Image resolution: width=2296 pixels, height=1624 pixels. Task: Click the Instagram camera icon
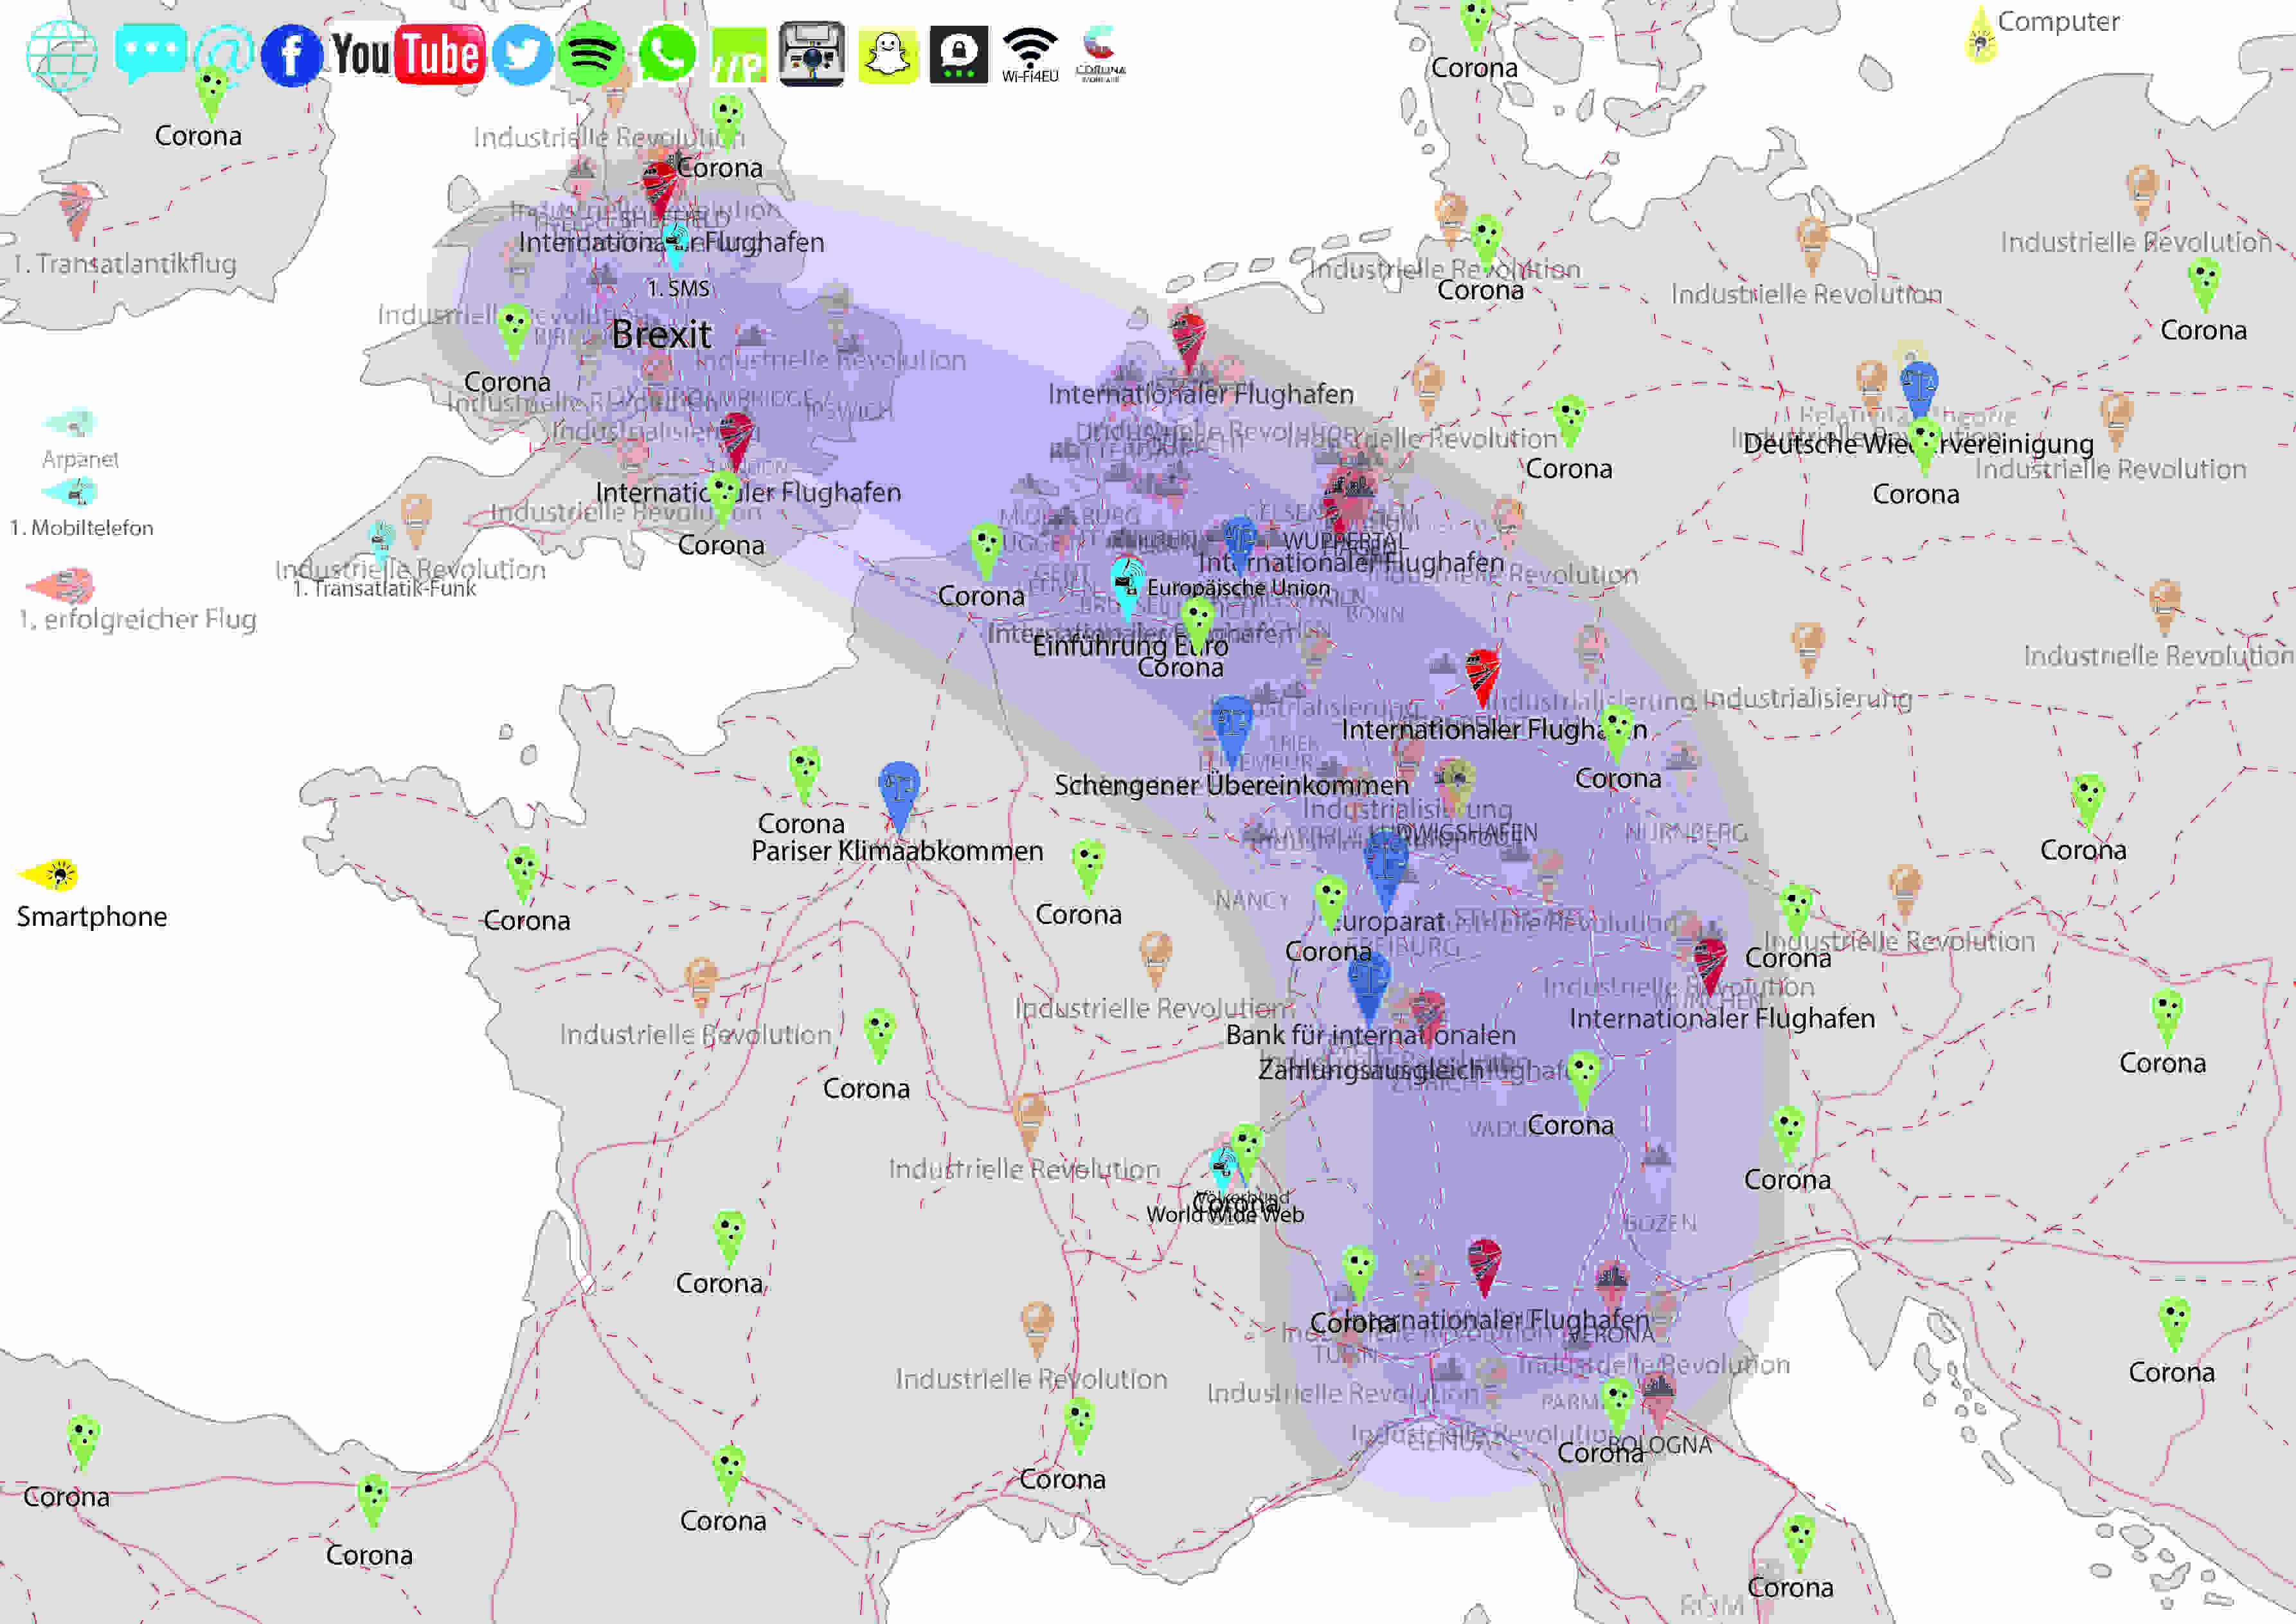click(x=811, y=54)
